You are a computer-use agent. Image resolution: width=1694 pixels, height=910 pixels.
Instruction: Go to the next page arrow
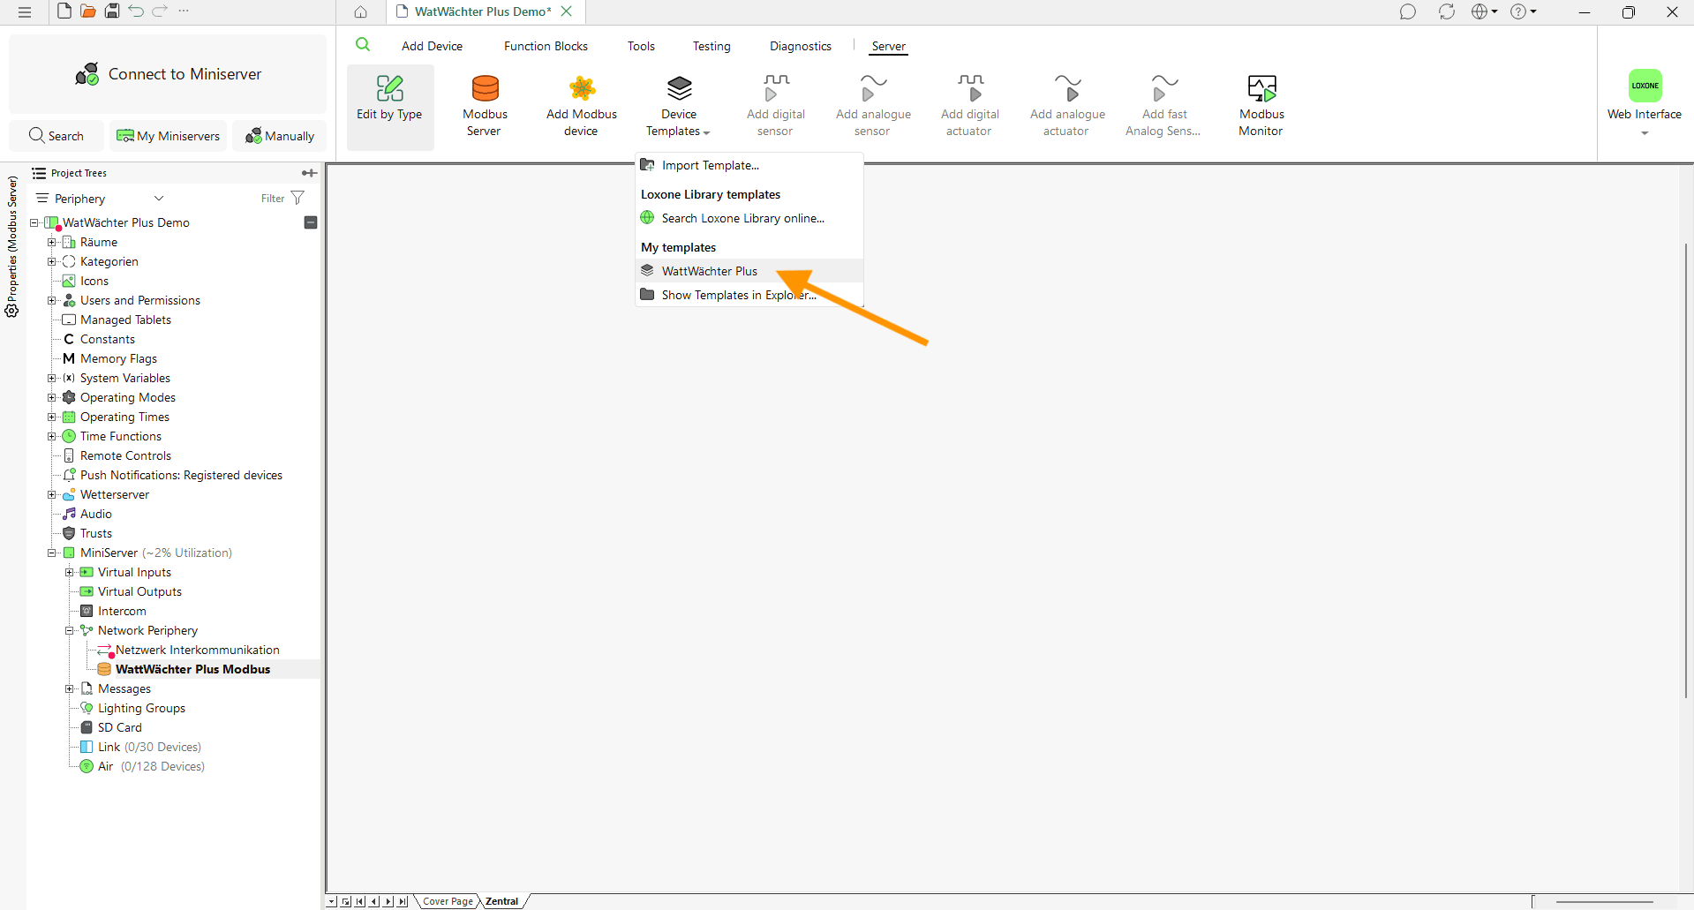click(x=388, y=901)
